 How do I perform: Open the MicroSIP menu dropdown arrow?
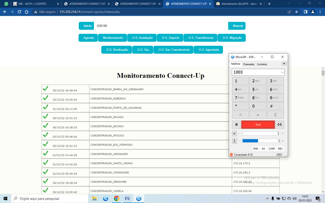point(284,64)
